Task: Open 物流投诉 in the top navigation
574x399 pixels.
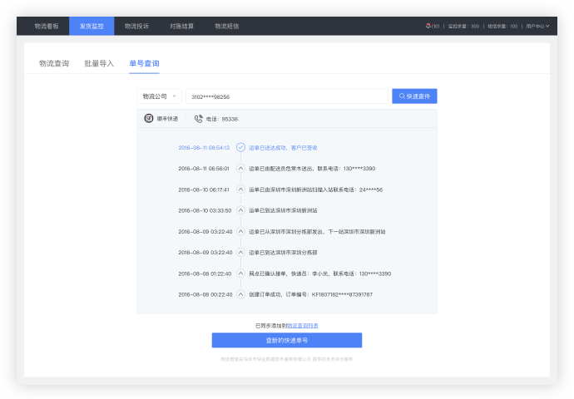Action: click(136, 26)
